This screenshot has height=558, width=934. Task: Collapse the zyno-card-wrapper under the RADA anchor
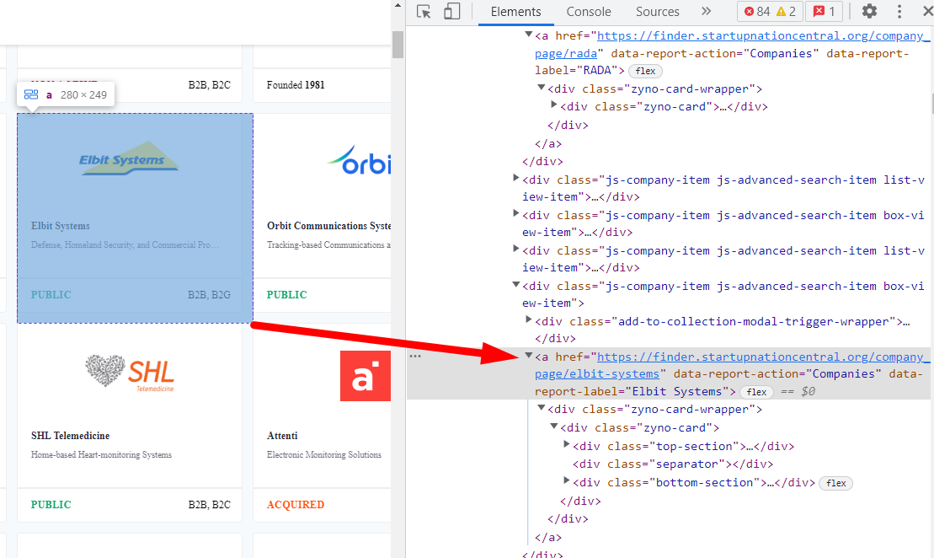pyautogui.click(x=542, y=88)
